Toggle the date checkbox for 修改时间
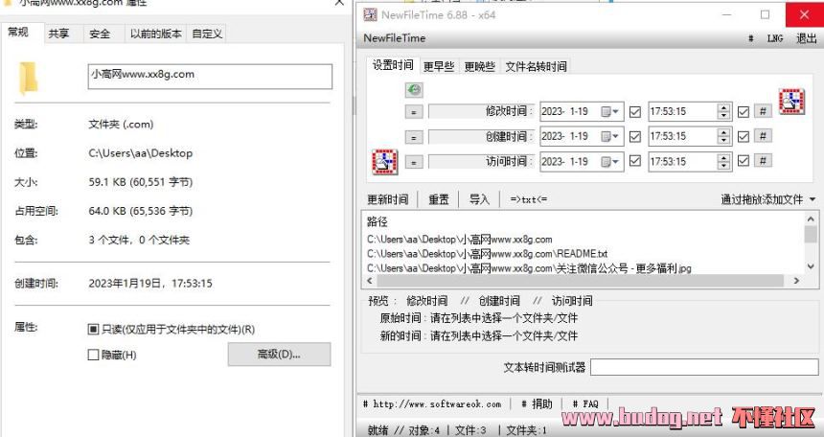 click(635, 111)
